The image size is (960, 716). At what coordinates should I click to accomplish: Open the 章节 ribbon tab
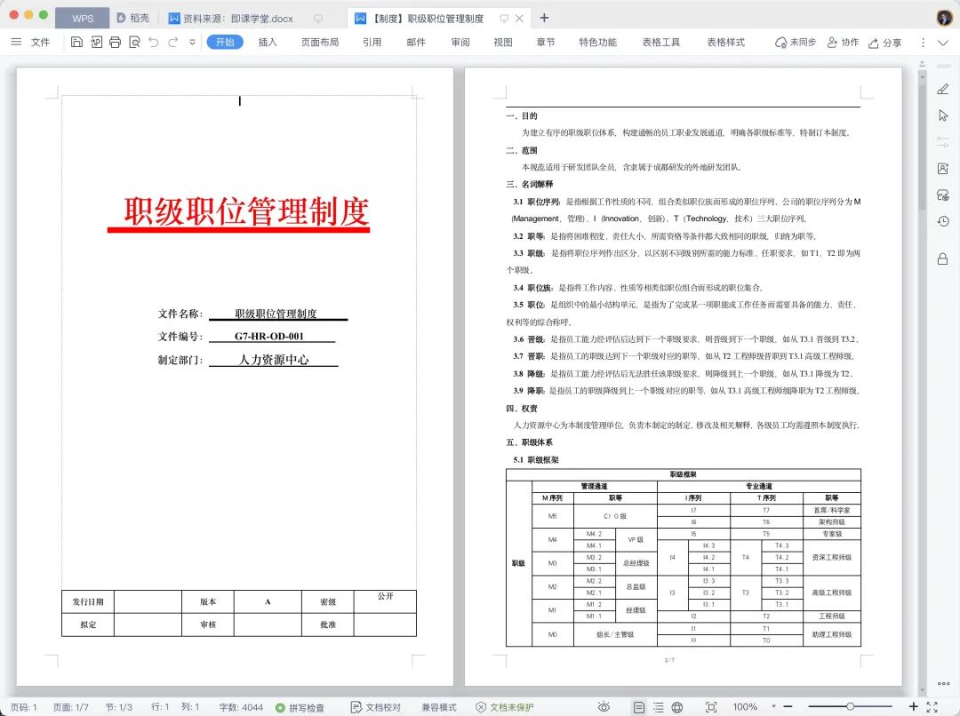click(x=546, y=43)
